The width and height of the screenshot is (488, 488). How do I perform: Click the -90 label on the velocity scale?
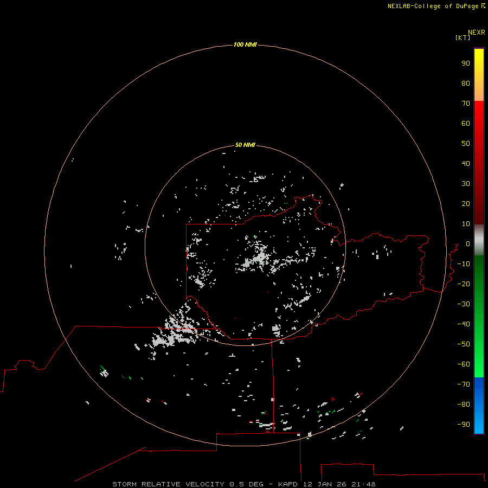464,424
